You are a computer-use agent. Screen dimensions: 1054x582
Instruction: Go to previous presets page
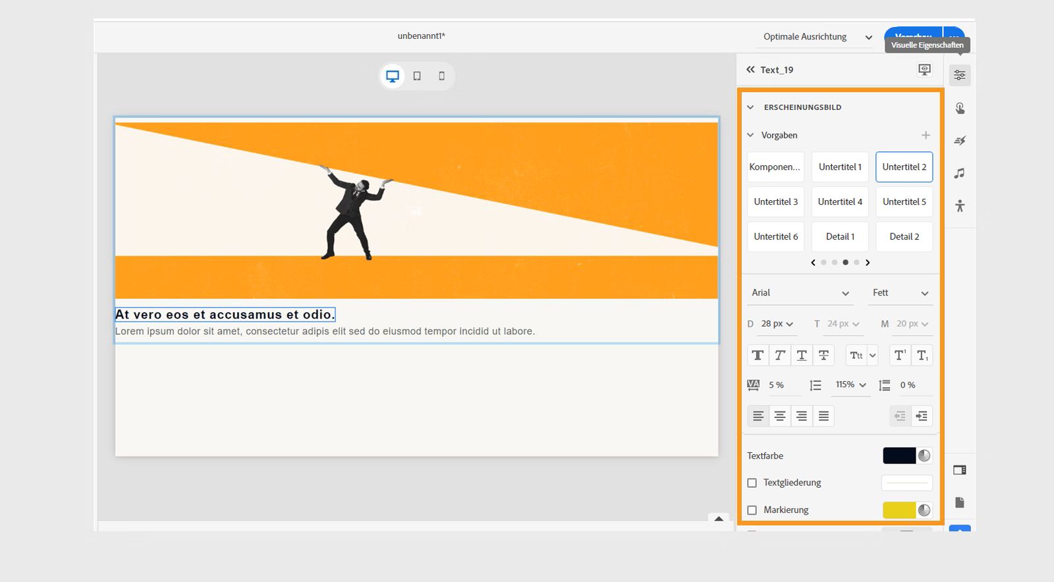(813, 263)
